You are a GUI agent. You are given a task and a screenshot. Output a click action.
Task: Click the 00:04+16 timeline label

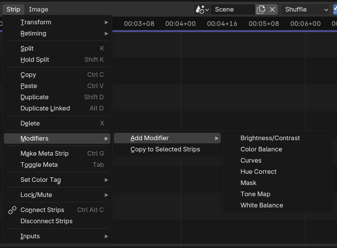click(x=222, y=24)
